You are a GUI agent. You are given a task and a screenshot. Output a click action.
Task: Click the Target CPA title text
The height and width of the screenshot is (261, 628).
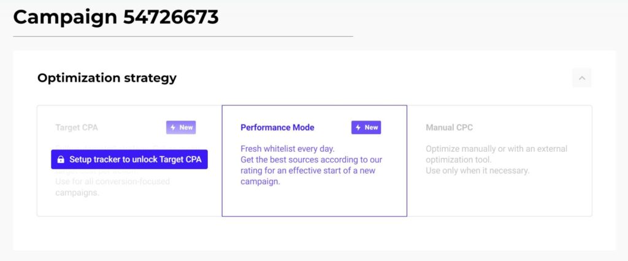[77, 127]
